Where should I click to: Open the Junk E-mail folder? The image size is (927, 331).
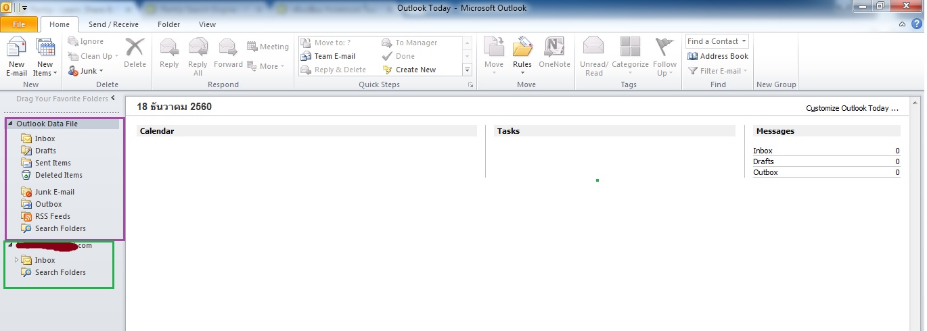(54, 192)
